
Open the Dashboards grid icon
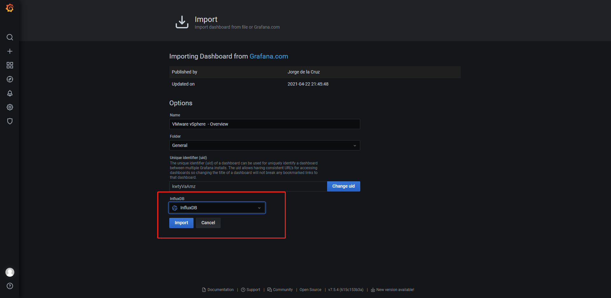tap(10, 65)
